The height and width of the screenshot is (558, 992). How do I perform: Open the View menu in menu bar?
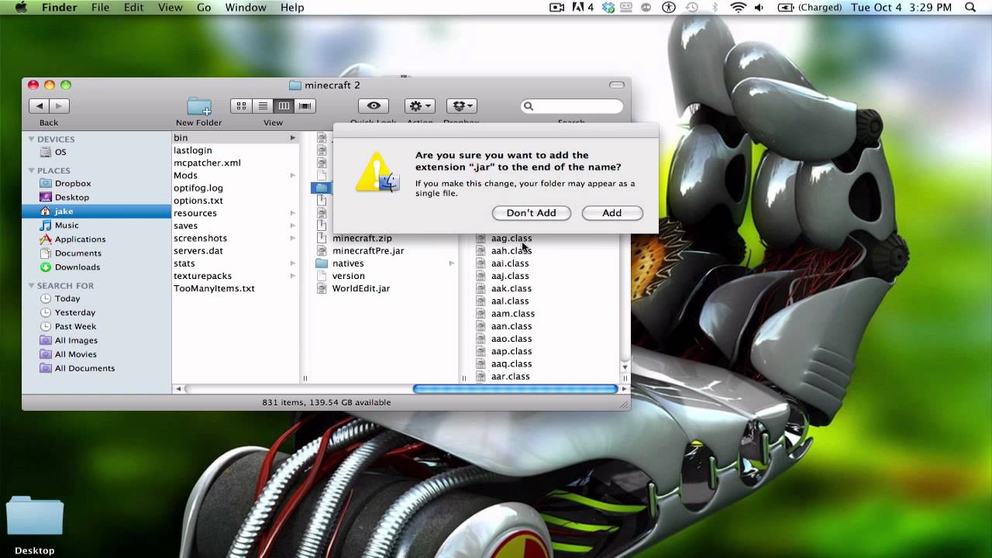170,8
